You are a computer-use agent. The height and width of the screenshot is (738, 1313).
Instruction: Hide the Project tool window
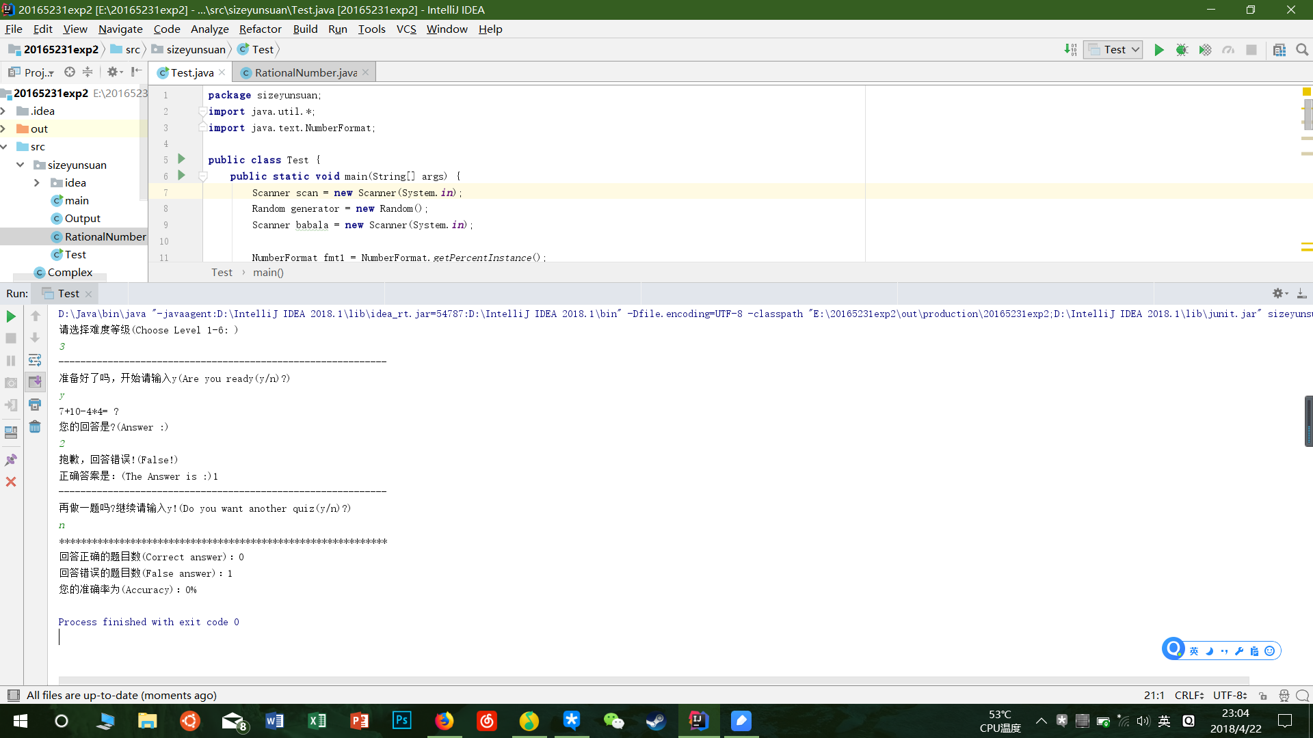click(137, 72)
